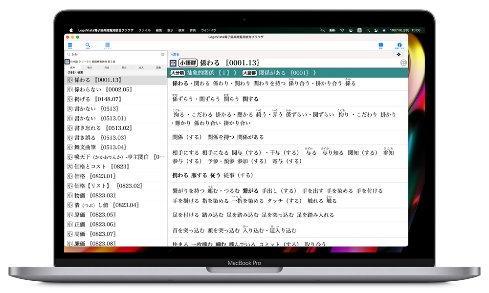
Task: Select result 書き誤る 〖0513.03〗
Action: tap(116, 138)
